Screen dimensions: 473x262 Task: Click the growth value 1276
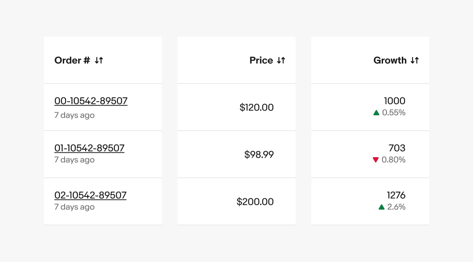397,195
